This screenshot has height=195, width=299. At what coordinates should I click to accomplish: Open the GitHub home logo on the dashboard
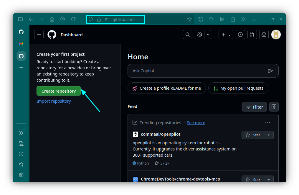point(52,35)
